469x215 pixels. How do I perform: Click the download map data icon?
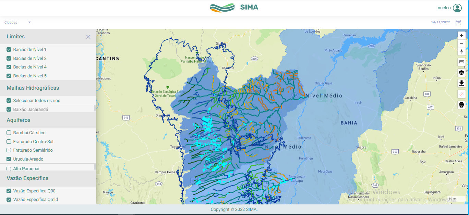coord(461,83)
